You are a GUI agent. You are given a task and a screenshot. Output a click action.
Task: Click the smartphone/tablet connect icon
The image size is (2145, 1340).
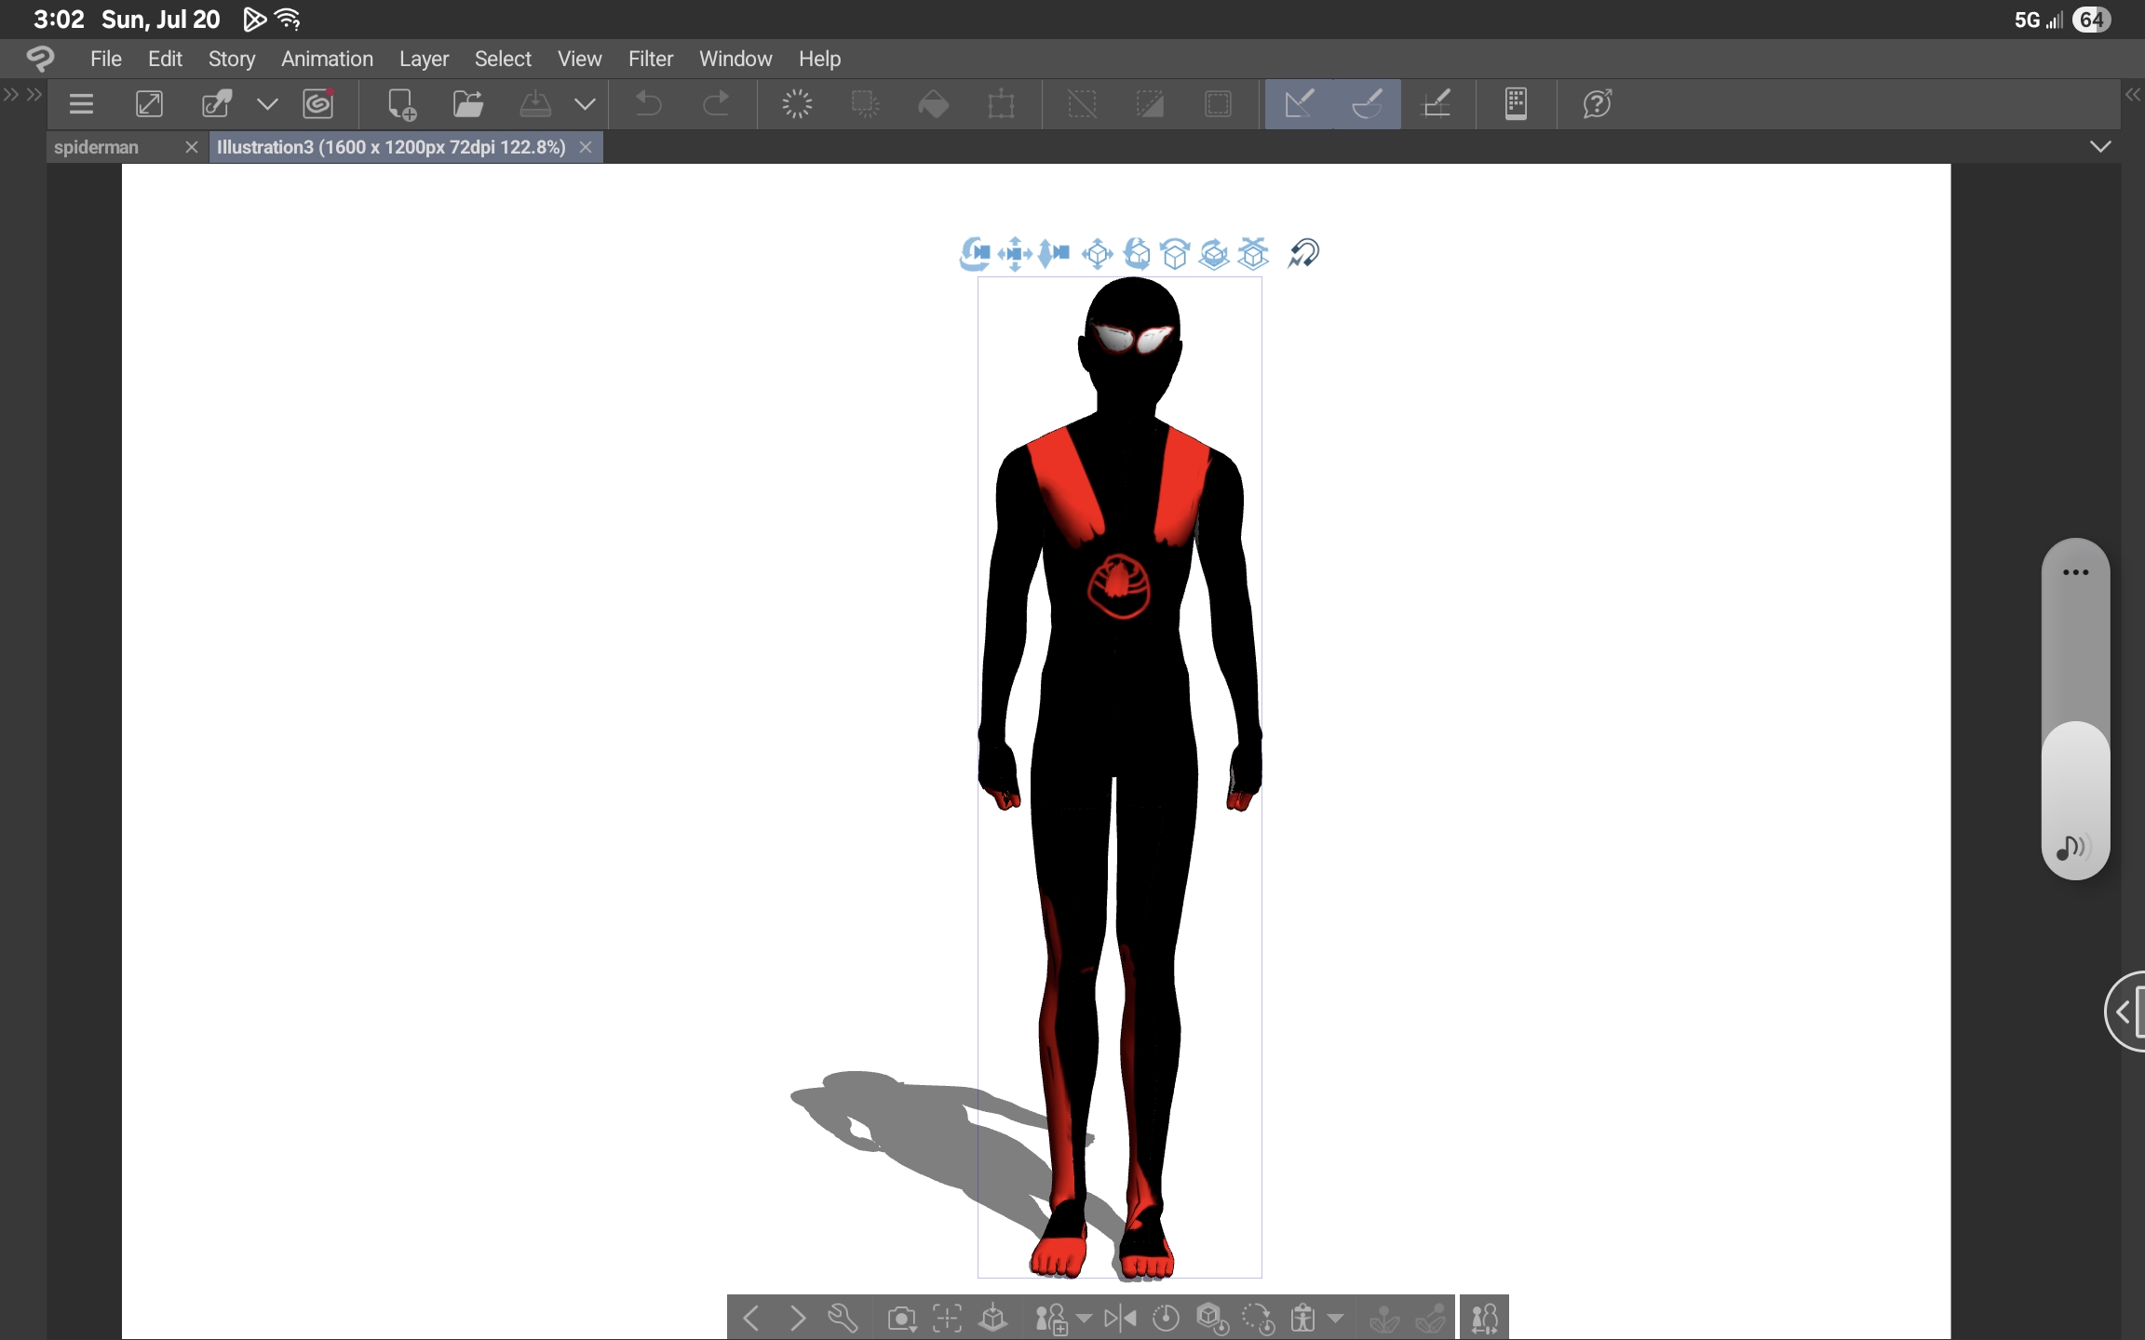click(x=1516, y=104)
